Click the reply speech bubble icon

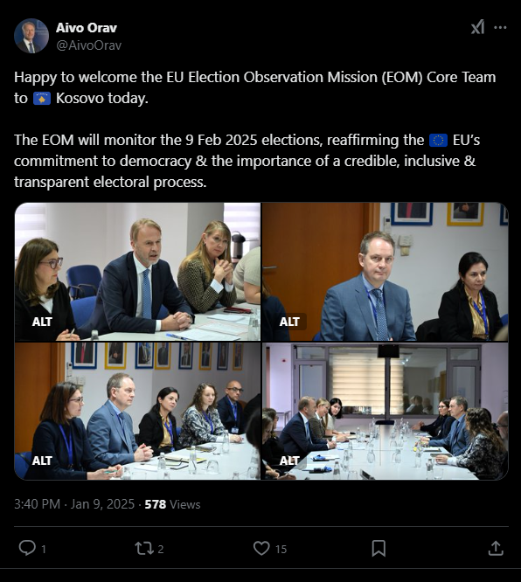tap(27, 548)
